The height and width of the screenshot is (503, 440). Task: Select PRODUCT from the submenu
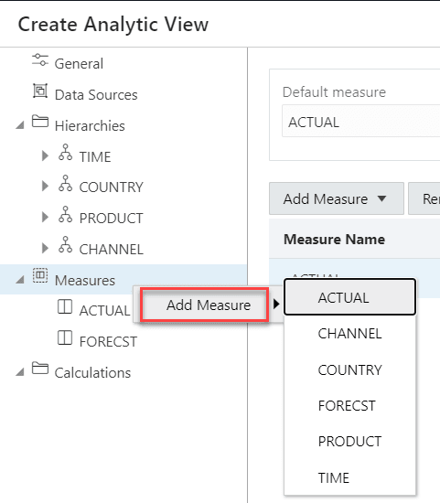click(349, 442)
